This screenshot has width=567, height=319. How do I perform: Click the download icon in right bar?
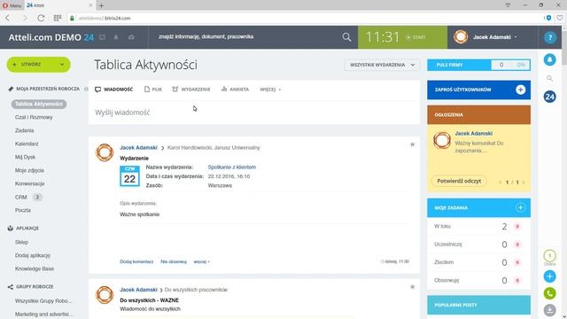tap(549, 310)
